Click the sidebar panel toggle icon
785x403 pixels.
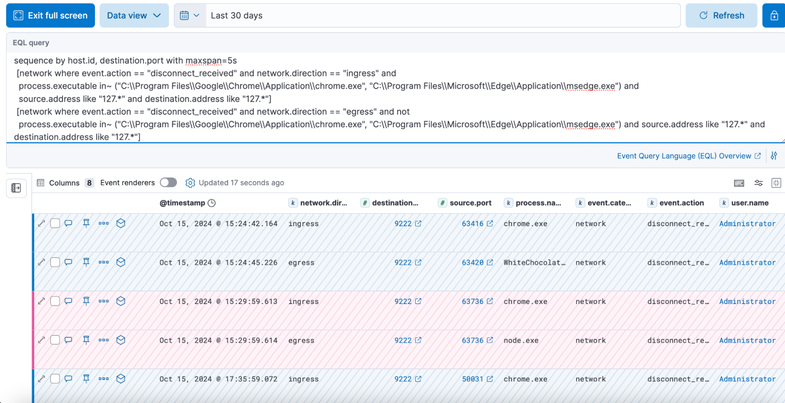(16, 188)
